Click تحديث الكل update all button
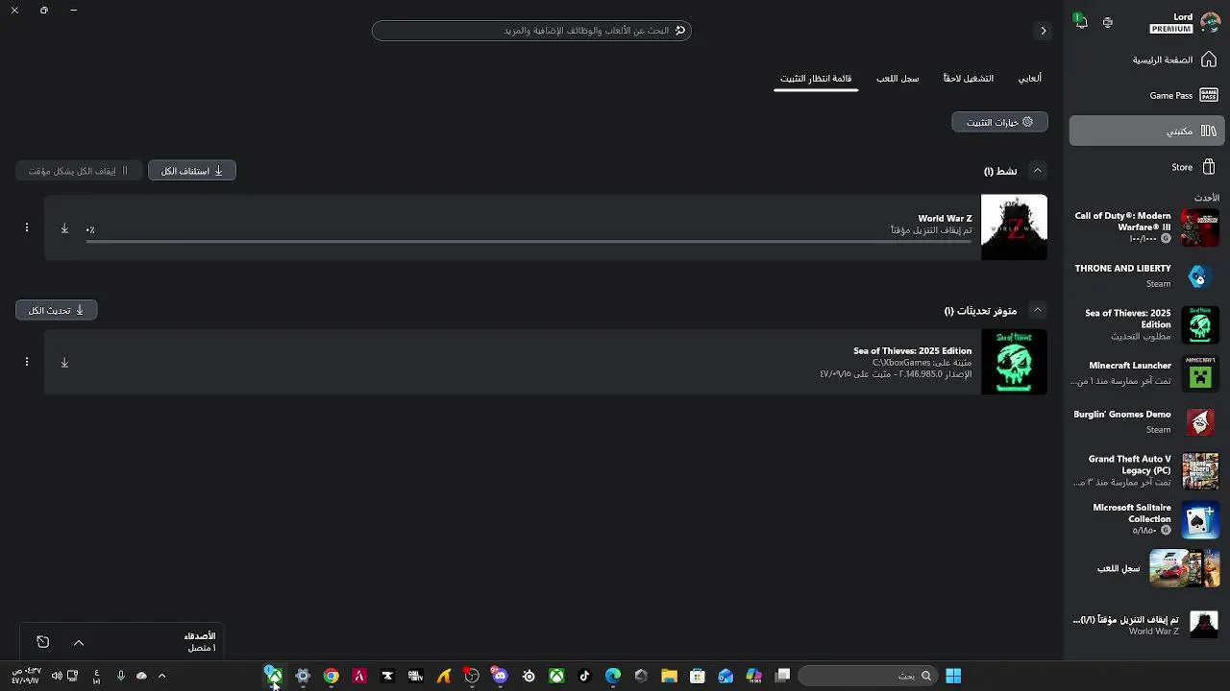 (x=56, y=310)
